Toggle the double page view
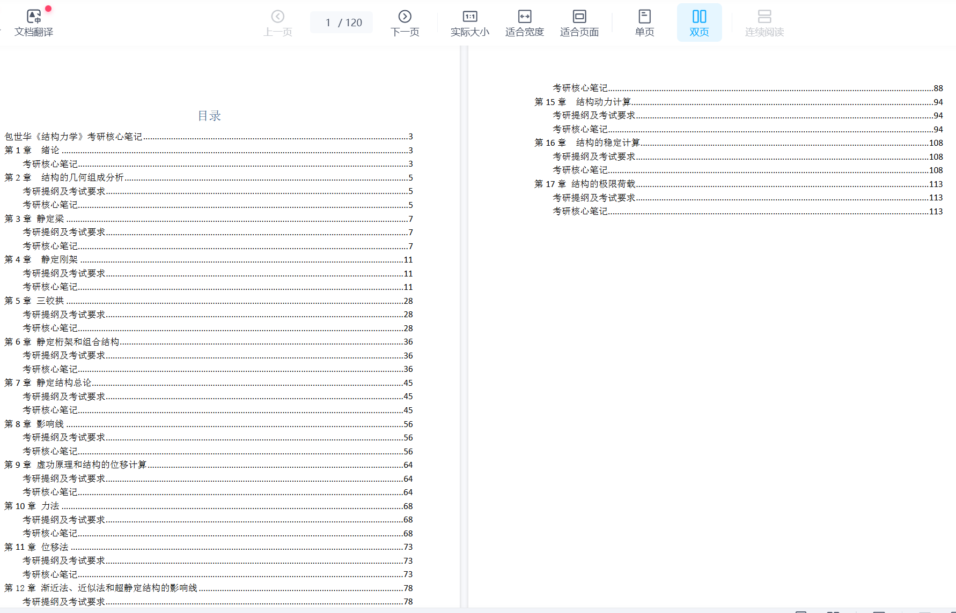The image size is (956, 613). (x=699, y=23)
